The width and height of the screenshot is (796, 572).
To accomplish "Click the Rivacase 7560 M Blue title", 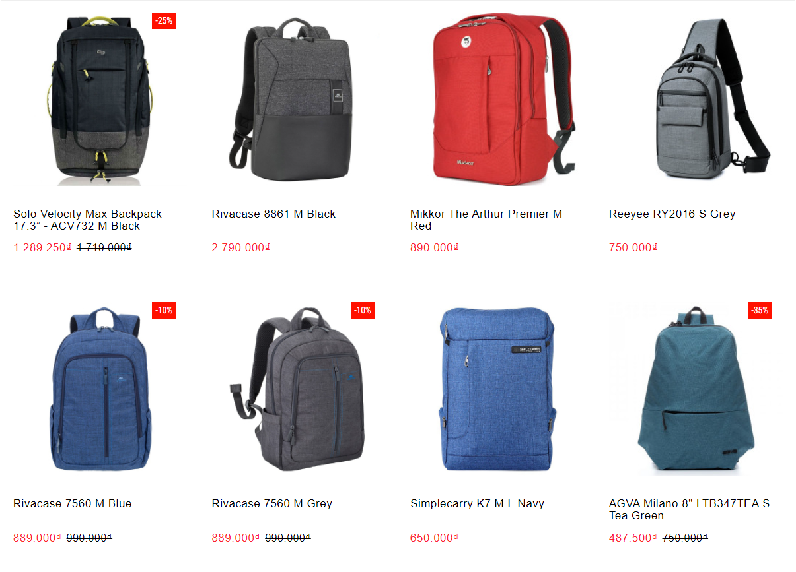I will [x=73, y=503].
